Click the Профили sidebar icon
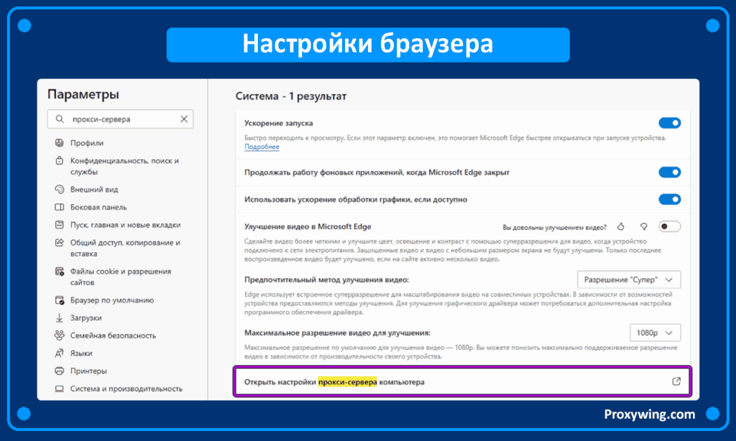Viewport: 736px width, 441px height. tap(59, 143)
